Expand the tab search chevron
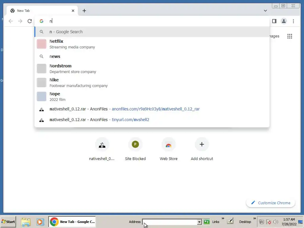The image size is (304, 228). (265, 11)
